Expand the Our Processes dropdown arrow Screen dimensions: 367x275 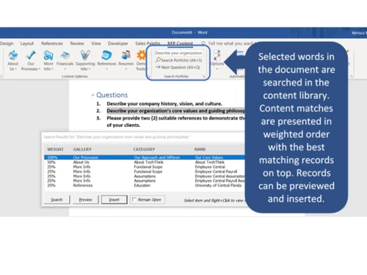tap(40, 69)
